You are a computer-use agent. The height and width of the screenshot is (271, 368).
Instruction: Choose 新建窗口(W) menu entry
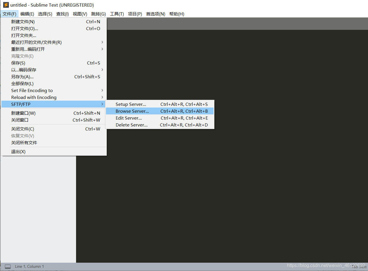pyautogui.click(x=54, y=113)
